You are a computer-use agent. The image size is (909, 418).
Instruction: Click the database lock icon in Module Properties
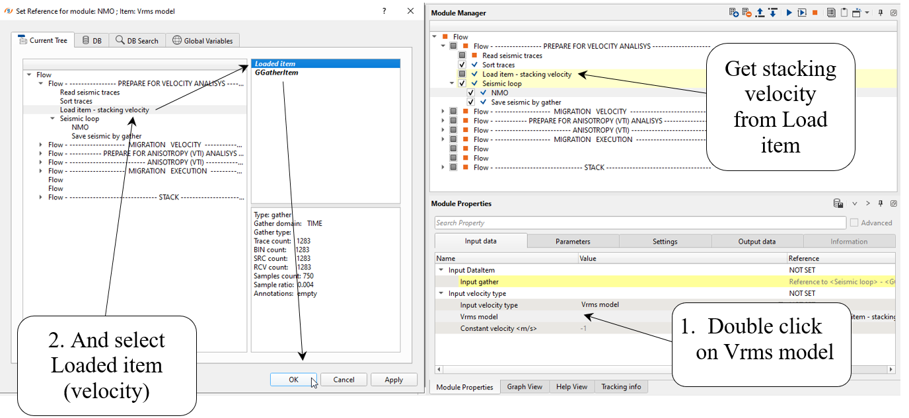tap(838, 203)
